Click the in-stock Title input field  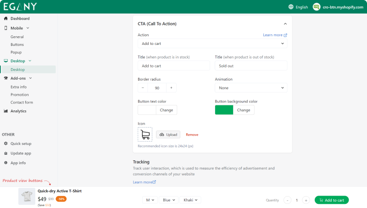(x=174, y=66)
